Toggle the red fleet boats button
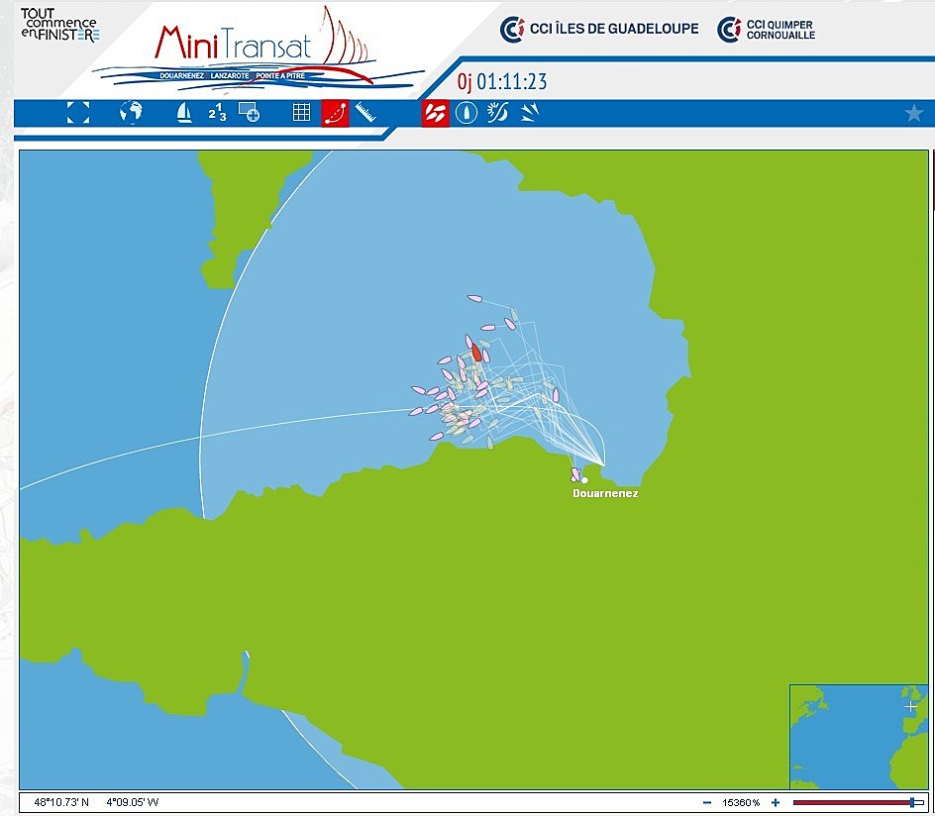The width and height of the screenshot is (935, 816). click(x=435, y=113)
